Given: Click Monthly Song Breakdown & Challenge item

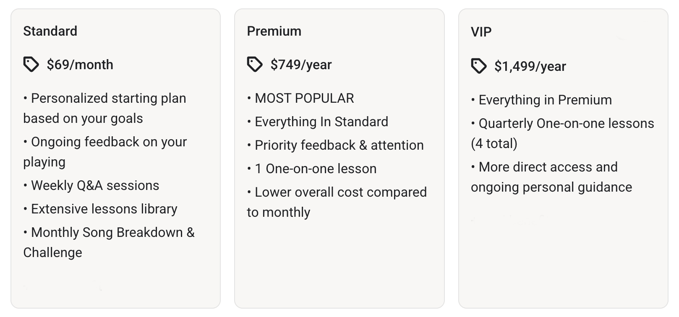Looking at the screenshot, I should tap(112, 232).
